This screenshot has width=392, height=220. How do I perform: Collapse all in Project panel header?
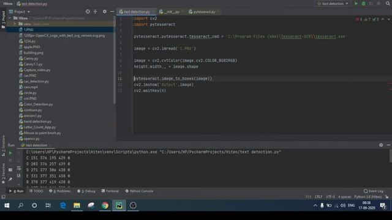(96, 12)
